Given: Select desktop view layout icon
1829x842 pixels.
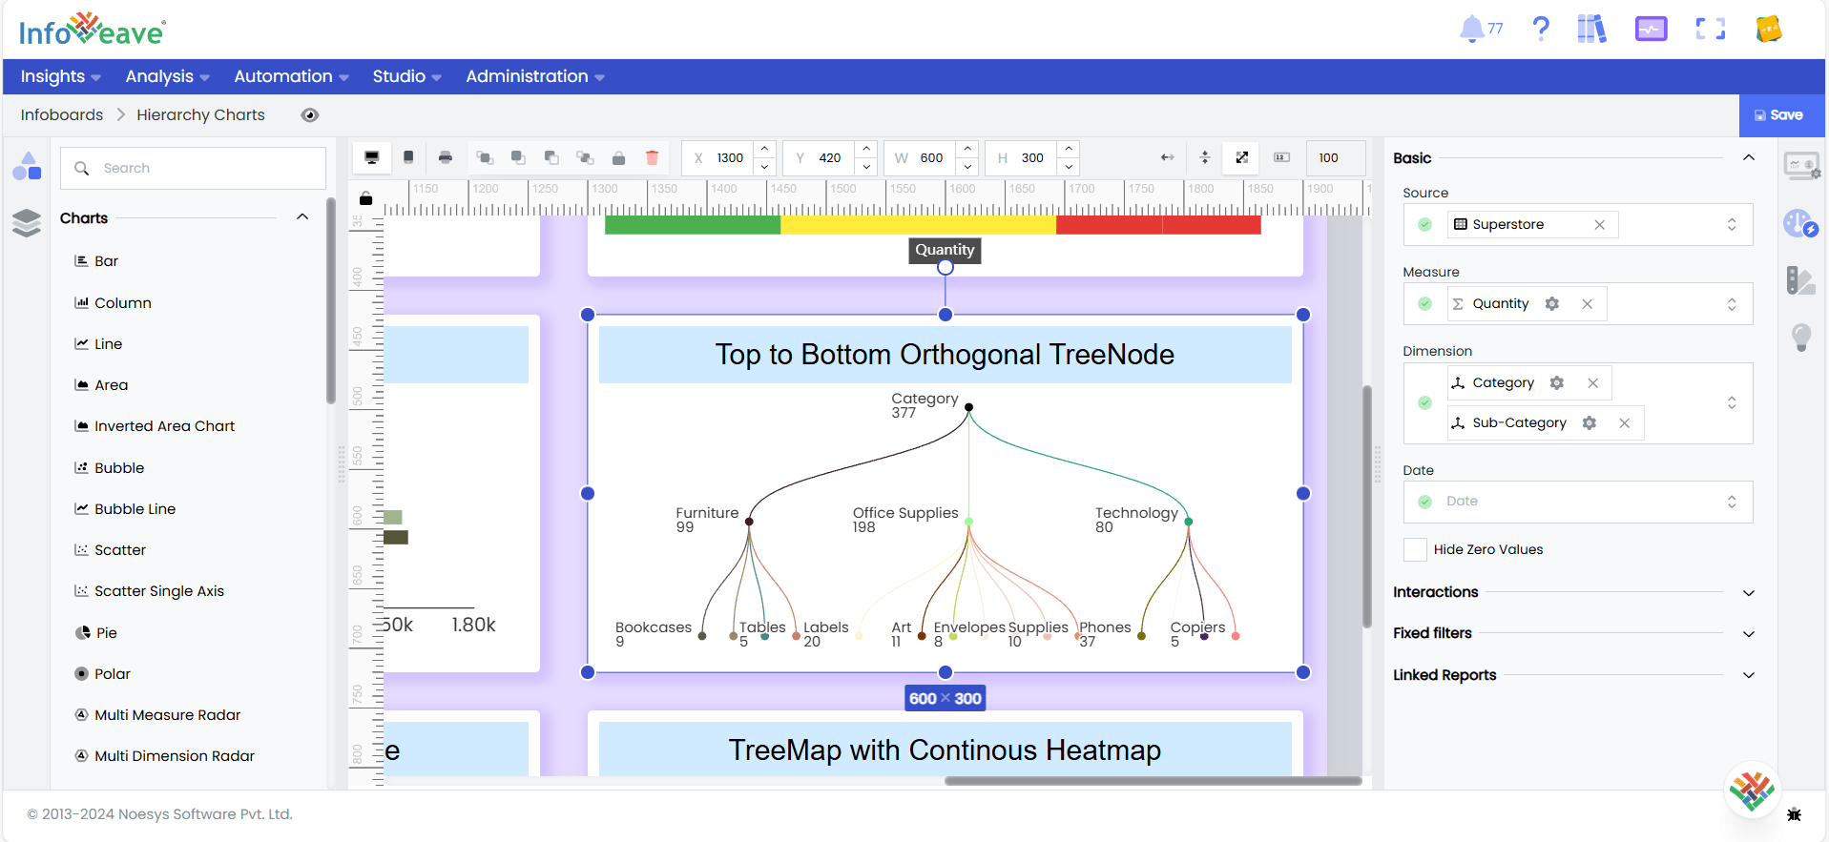Looking at the screenshot, I should click(372, 157).
